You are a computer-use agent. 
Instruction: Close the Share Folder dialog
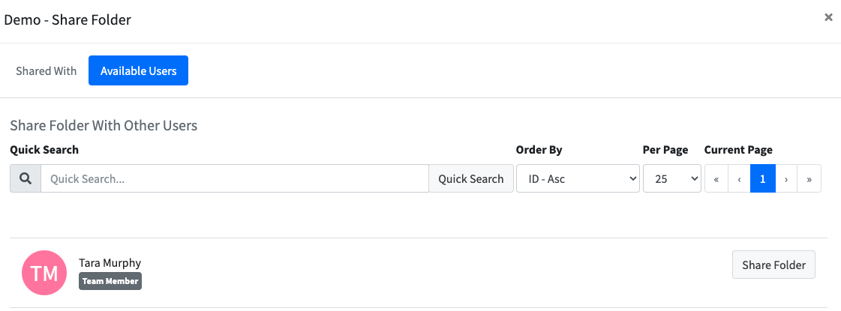tap(828, 18)
